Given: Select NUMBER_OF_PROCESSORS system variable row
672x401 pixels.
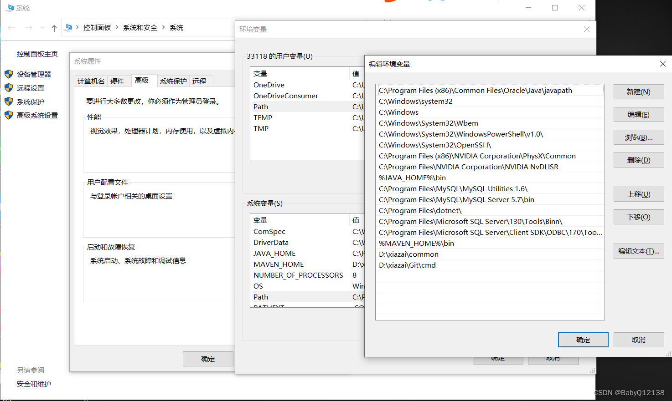Looking at the screenshot, I should pyautogui.click(x=308, y=275).
